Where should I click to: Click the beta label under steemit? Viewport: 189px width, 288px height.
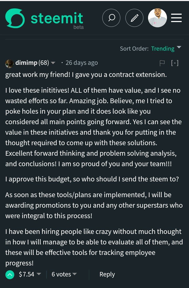[x=78, y=27]
